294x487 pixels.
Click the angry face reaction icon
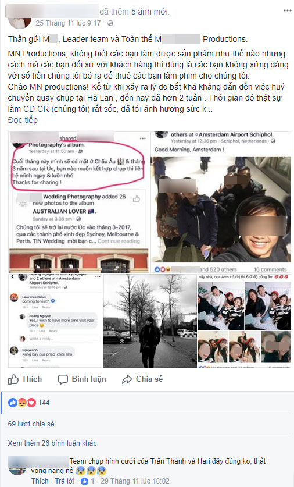click(22, 403)
